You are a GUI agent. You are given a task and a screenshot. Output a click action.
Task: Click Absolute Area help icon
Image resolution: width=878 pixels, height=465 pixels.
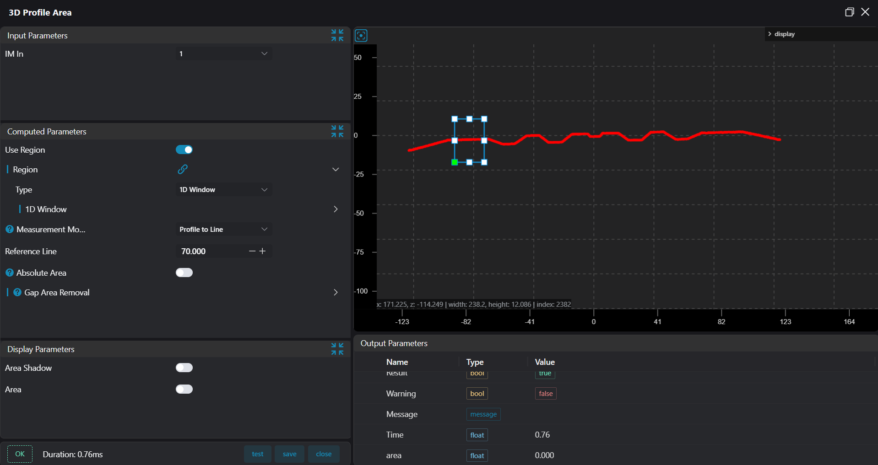tap(10, 273)
